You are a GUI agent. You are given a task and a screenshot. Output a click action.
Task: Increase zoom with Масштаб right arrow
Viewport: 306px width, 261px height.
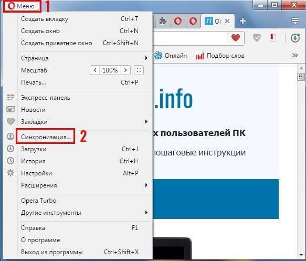pyautogui.click(x=125, y=70)
